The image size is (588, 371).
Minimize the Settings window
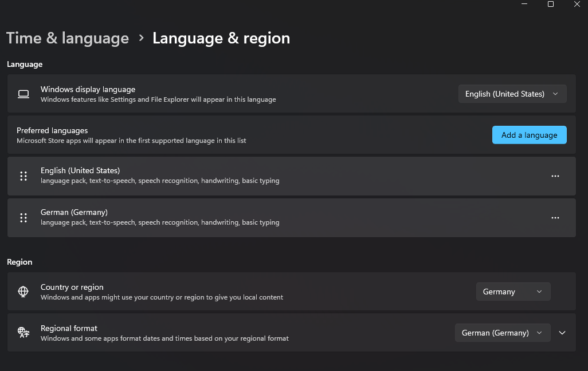(524, 4)
